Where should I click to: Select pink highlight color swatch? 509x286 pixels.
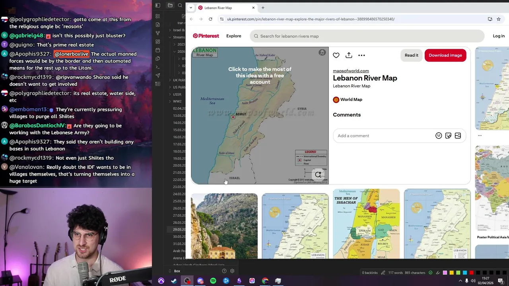tap(445, 272)
